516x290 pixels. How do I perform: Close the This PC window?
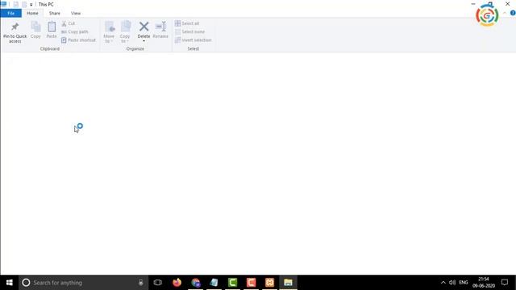[x=507, y=3]
